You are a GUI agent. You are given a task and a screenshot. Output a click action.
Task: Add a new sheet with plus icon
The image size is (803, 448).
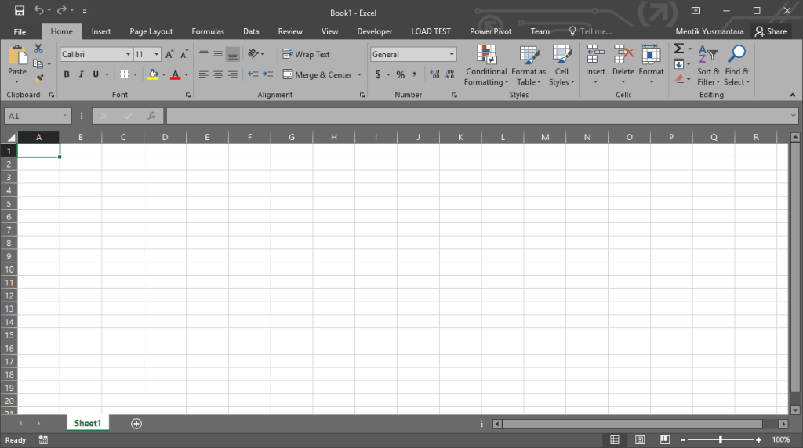[x=136, y=424]
